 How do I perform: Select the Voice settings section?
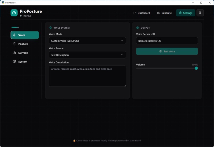pos(25,35)
